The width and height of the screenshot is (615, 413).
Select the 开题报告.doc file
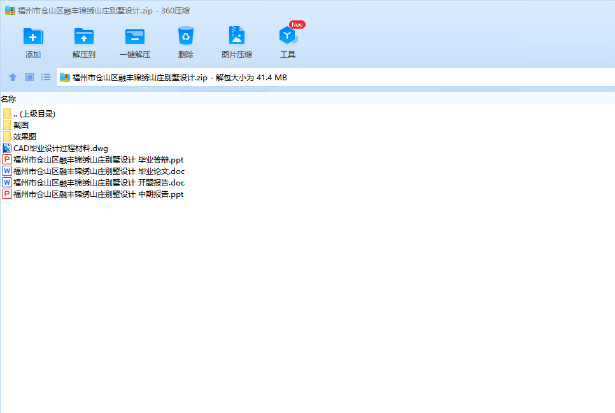tap(94, 182)
